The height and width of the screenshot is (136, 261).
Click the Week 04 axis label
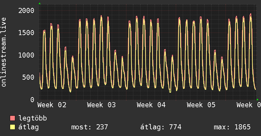(x=151, y=105)
